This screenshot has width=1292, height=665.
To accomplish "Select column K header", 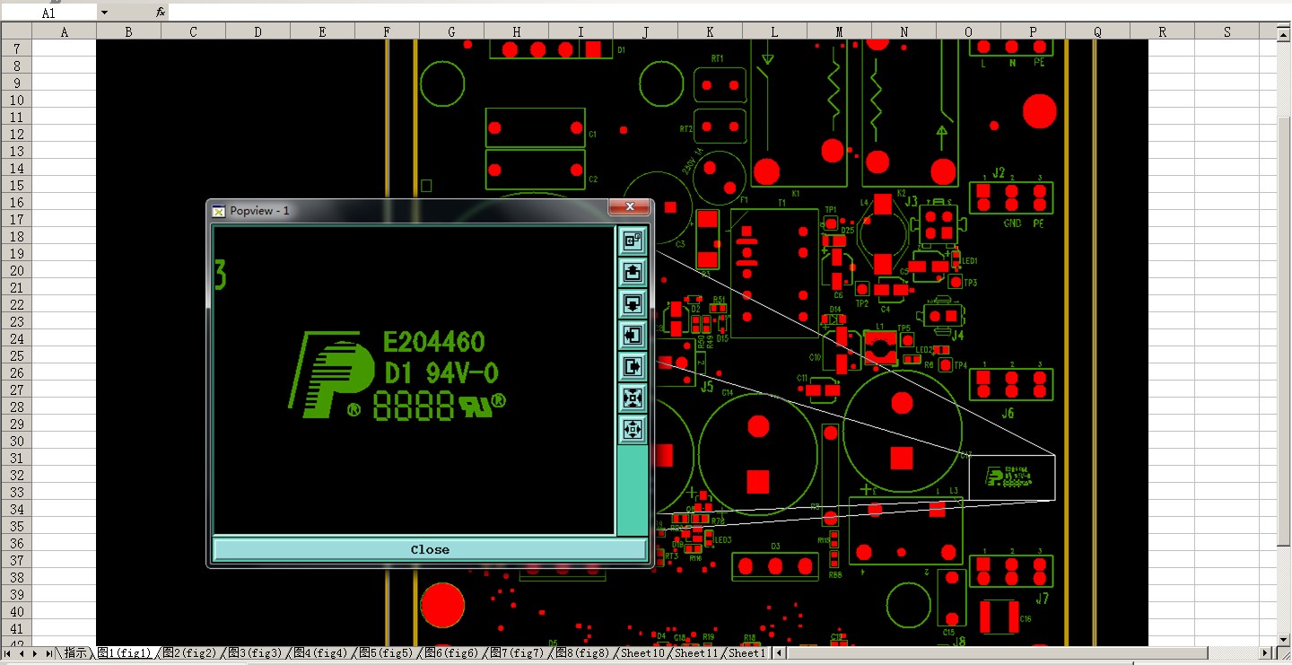I will [x=711, y=31].
